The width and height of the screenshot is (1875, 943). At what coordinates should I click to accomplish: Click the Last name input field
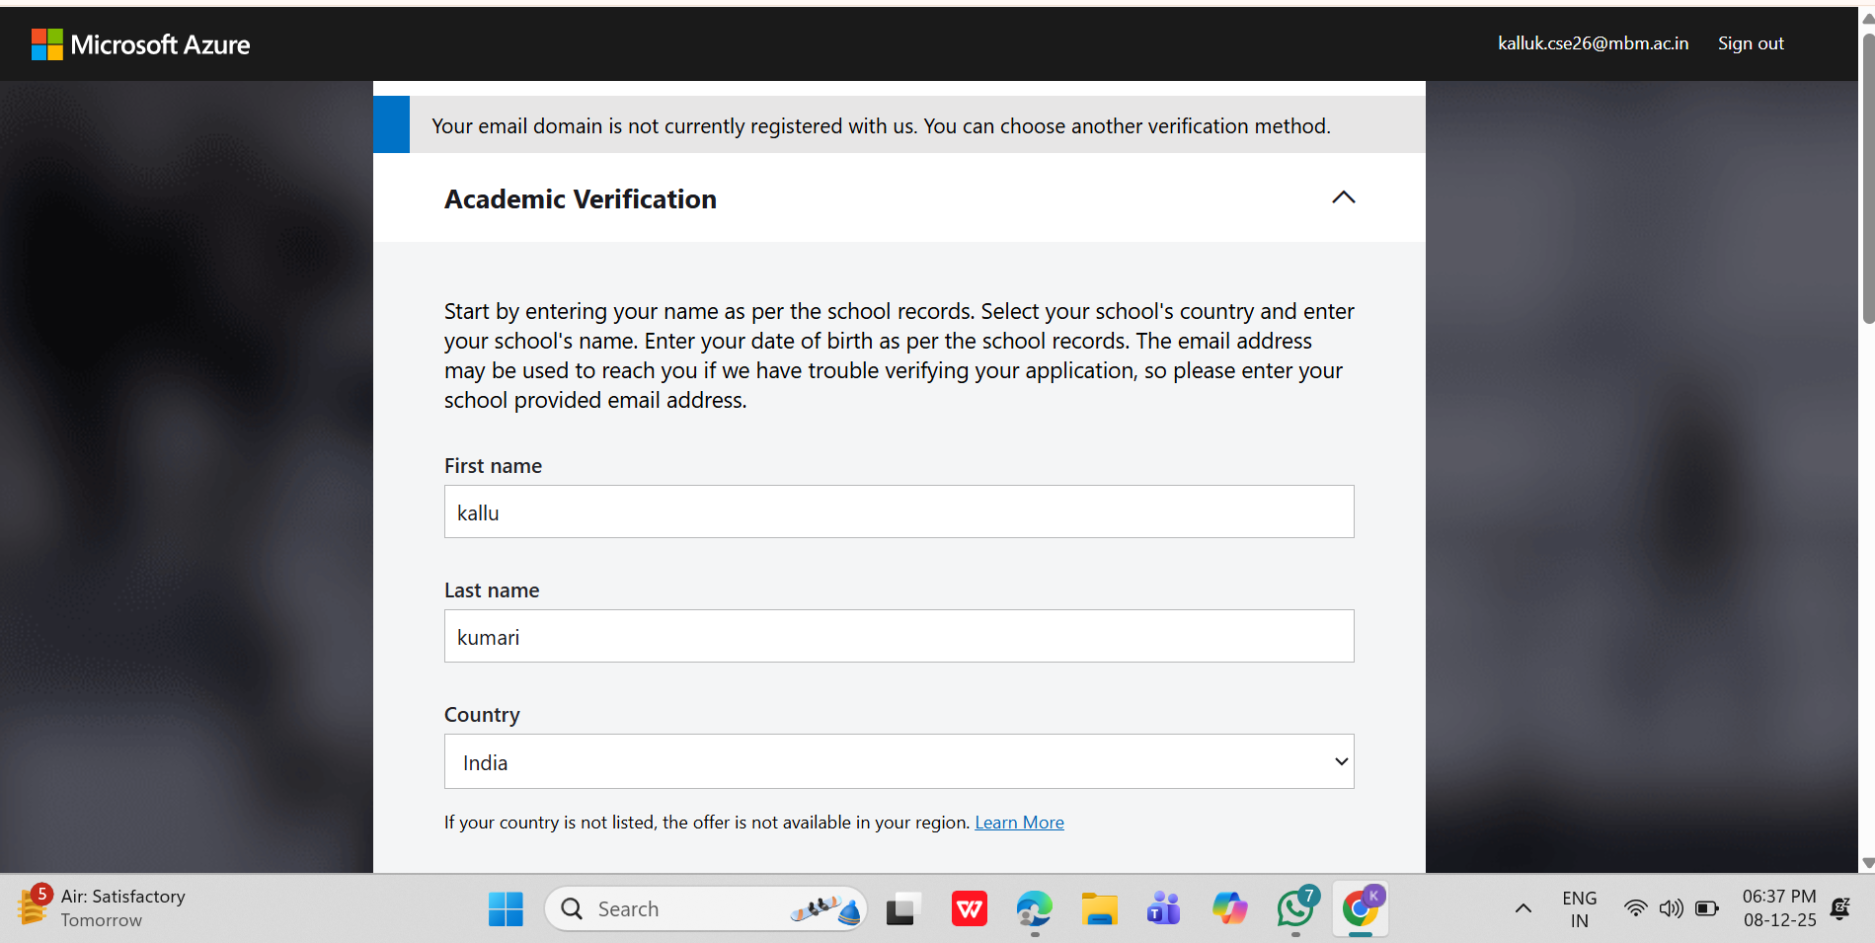898,637
